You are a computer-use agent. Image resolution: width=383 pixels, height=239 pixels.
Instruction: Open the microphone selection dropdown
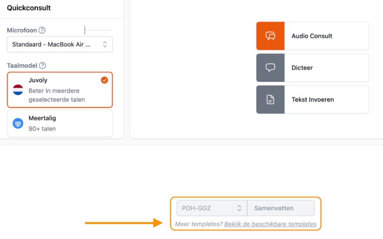point(60,44)
